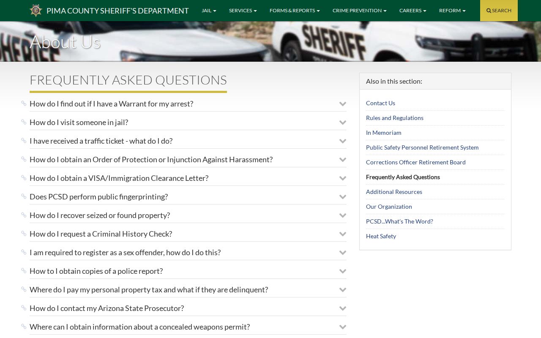Image resolution: width=541 pixels, height=338 pixels.
Task: Click the anchor icon beside Order of Protection question
Action: click(24, 159)
